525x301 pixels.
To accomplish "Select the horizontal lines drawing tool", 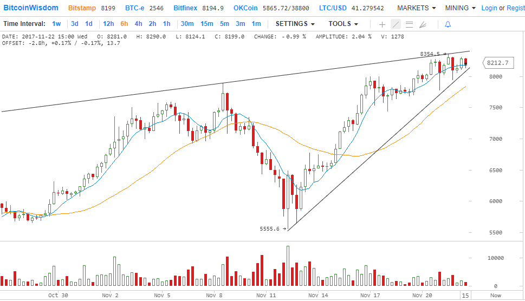I will point(409,24).
